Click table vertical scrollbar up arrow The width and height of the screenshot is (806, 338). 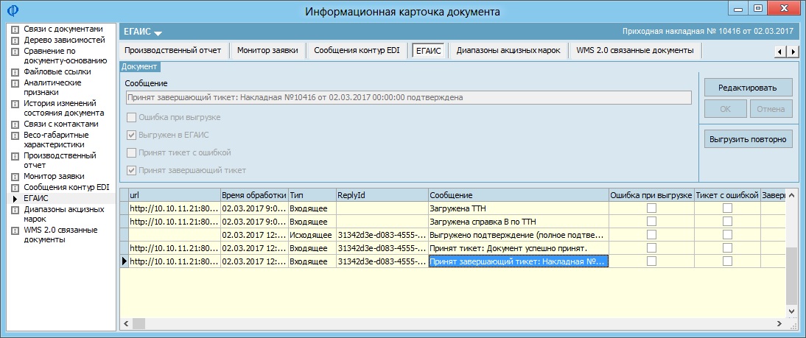point(791,194)
